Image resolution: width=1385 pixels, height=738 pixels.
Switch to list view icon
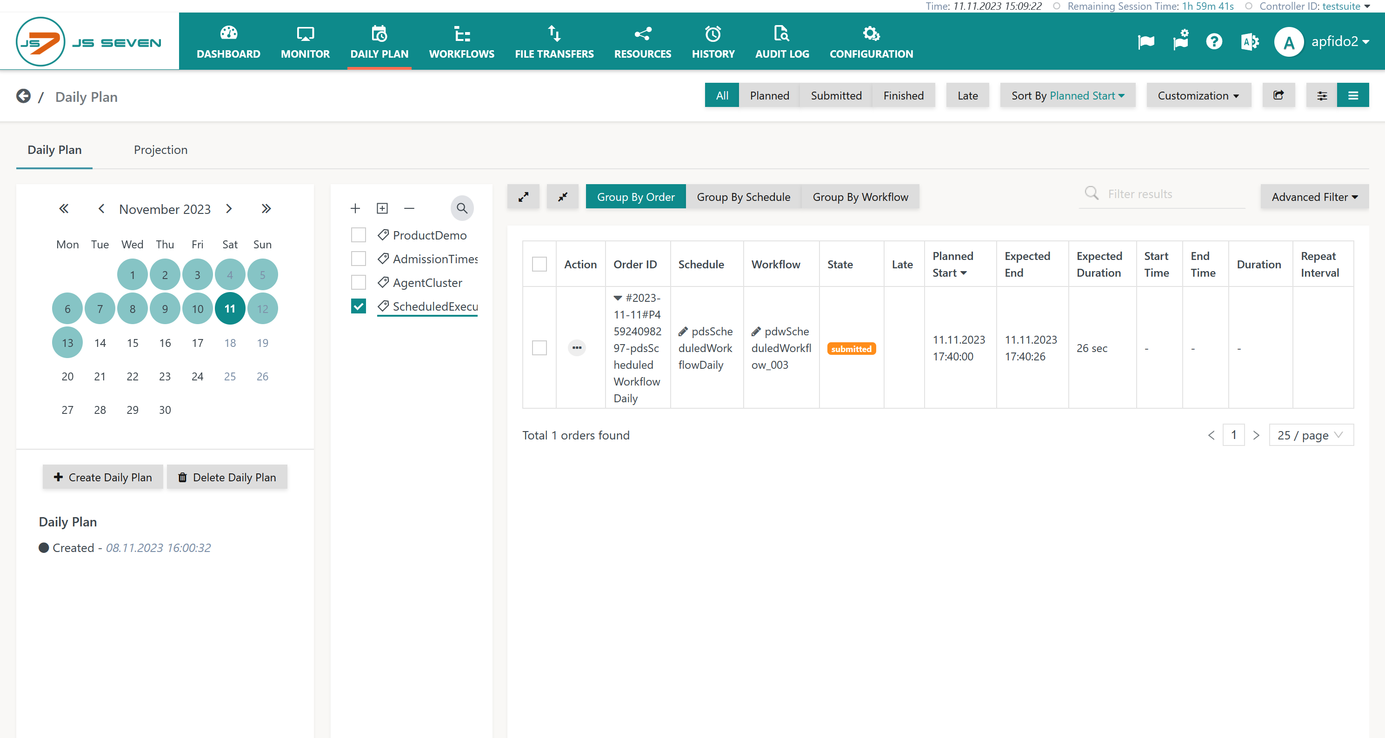[1353, 95]
